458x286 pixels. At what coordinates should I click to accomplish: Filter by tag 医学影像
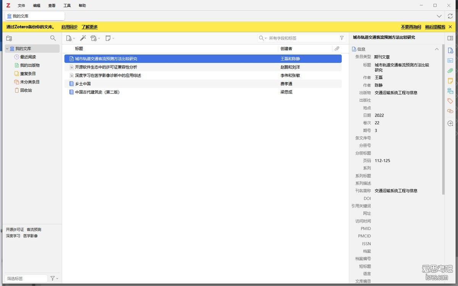pyautogui.click(x=31, y=236)
